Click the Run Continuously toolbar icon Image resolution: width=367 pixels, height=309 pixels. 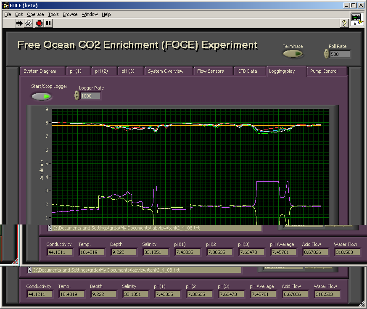[29, 23]
